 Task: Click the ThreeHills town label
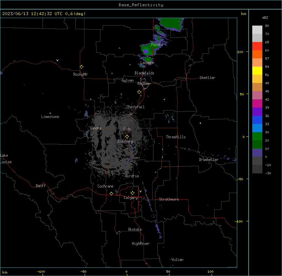pyautogui.click(x=176, y=137)
